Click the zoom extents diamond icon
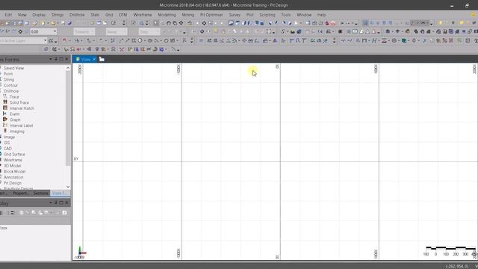The width and height of the screenshot is (478, 269). [181, 23]
